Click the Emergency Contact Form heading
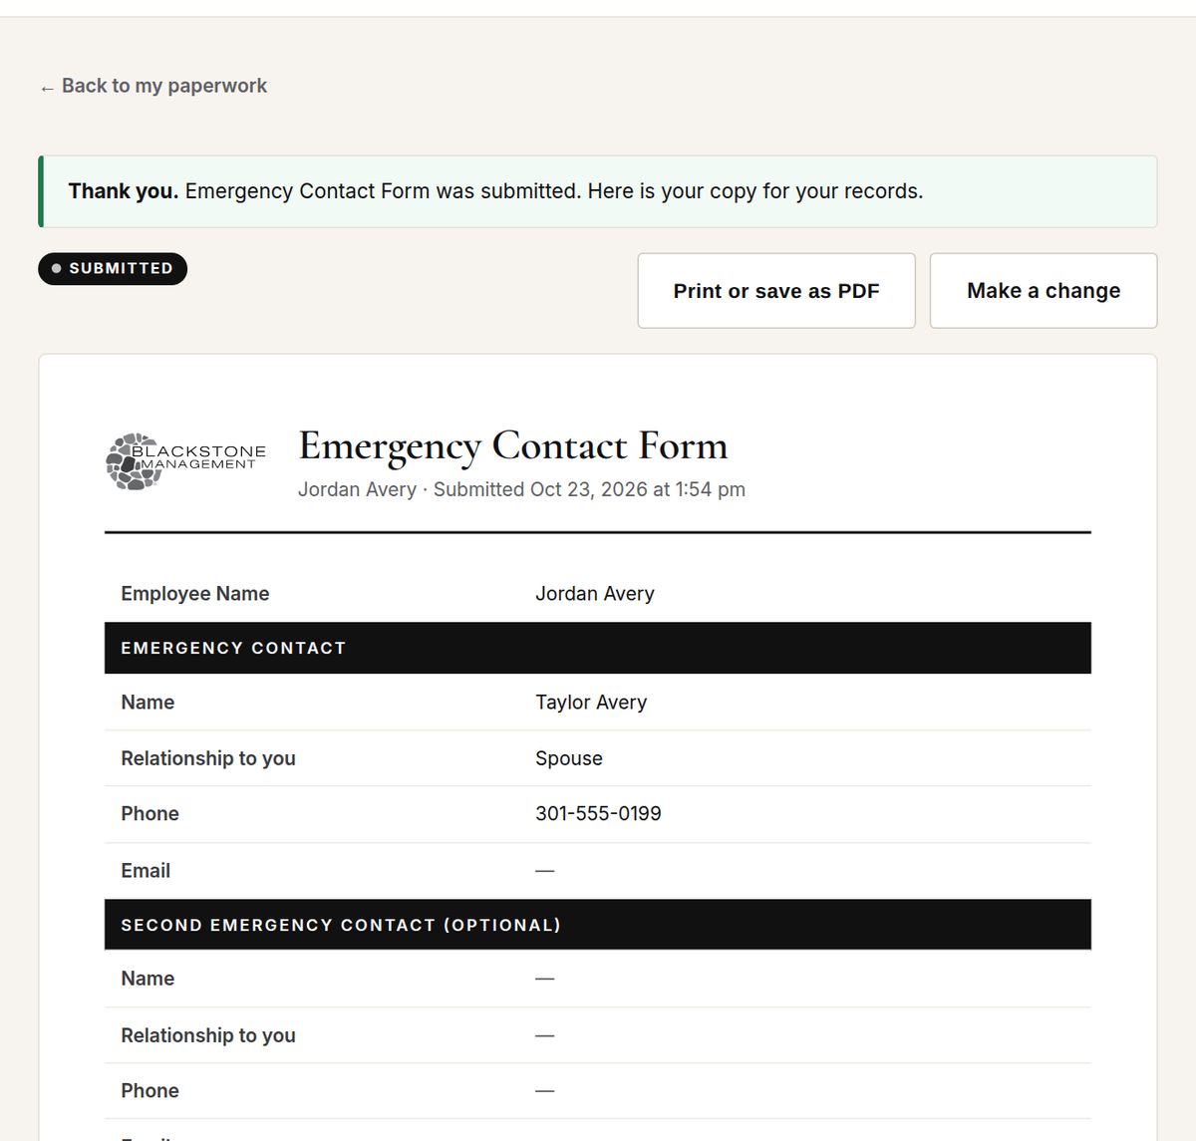The height and width of the screenshot is (1141, 1196). 513,445
